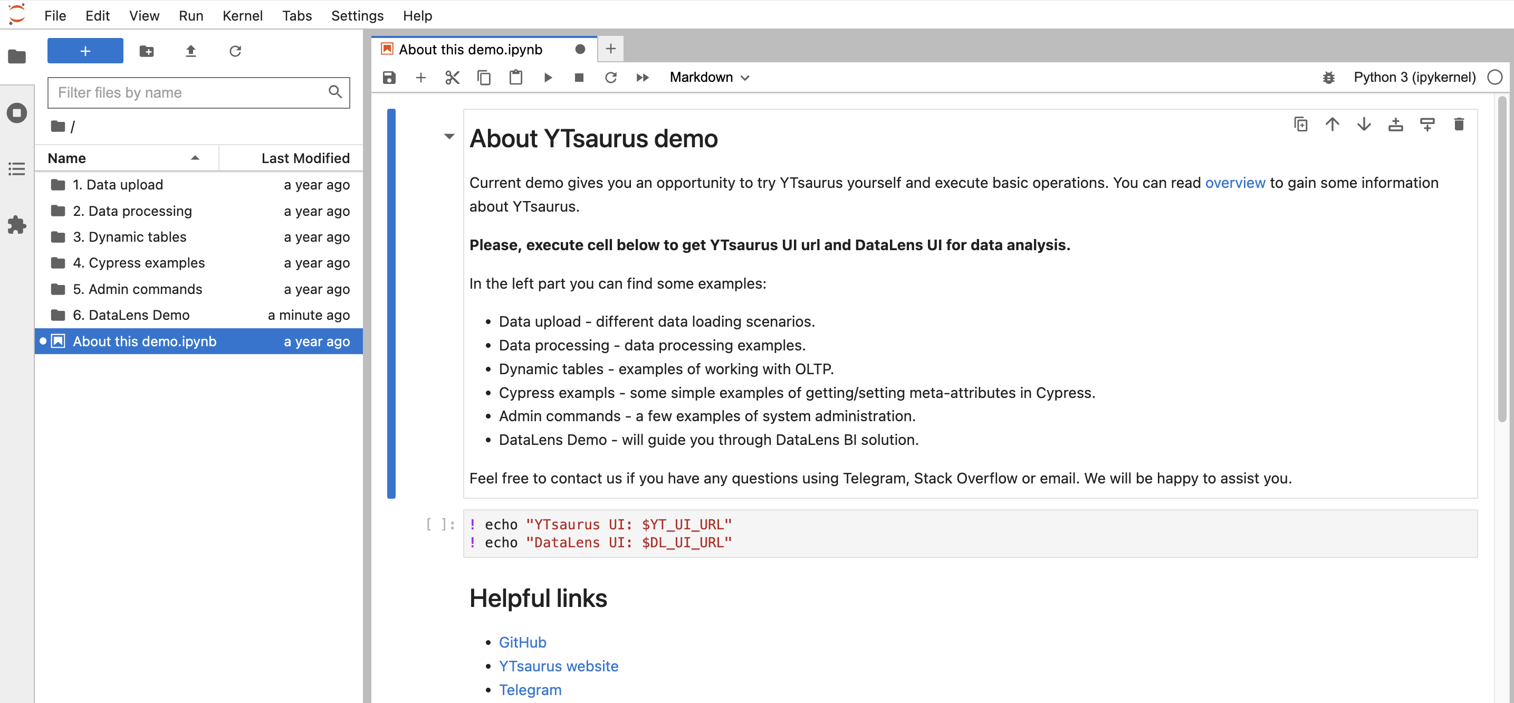
Task: Open the Table of Contents sidebar panel
Action: [16, 169]
